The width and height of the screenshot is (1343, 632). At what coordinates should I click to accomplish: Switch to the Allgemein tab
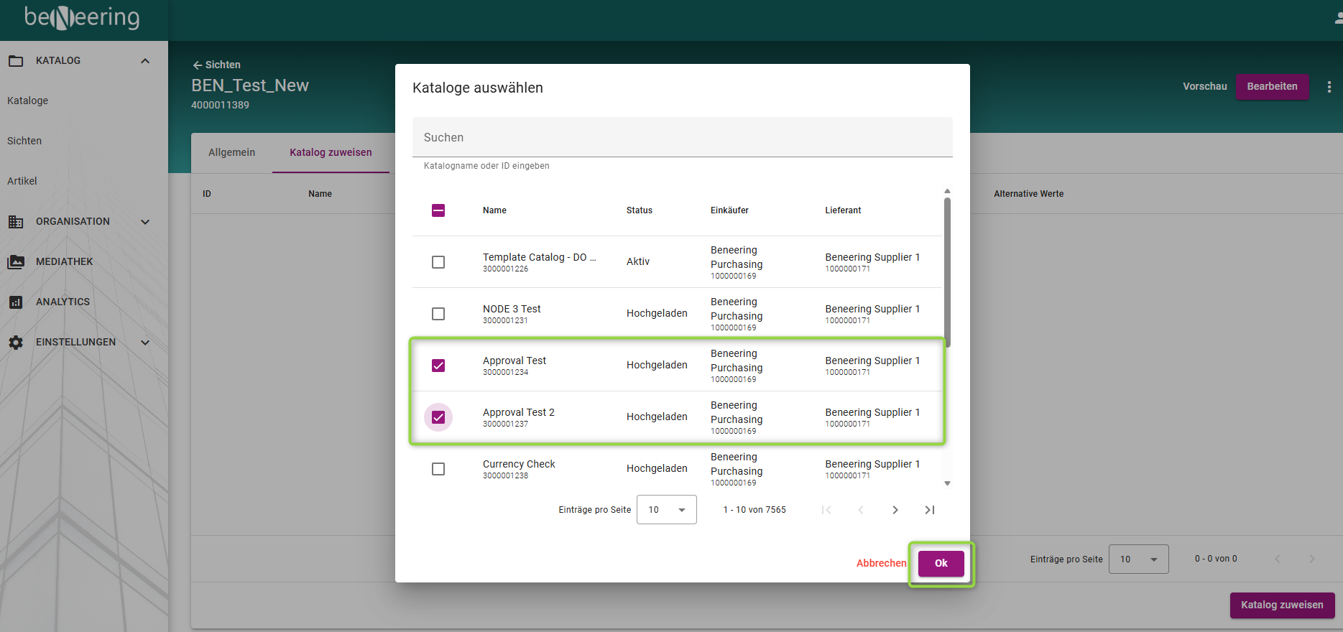click(x=231, y=152)
